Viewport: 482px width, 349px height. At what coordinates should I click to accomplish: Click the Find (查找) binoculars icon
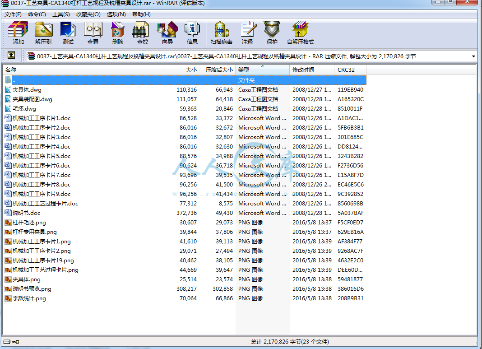pyautogui.click(x=142, y=33)
